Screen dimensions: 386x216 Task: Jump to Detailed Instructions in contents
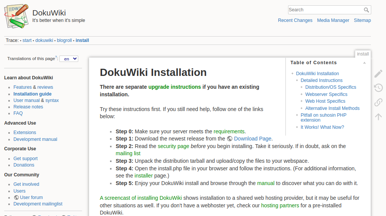point(321,80)
